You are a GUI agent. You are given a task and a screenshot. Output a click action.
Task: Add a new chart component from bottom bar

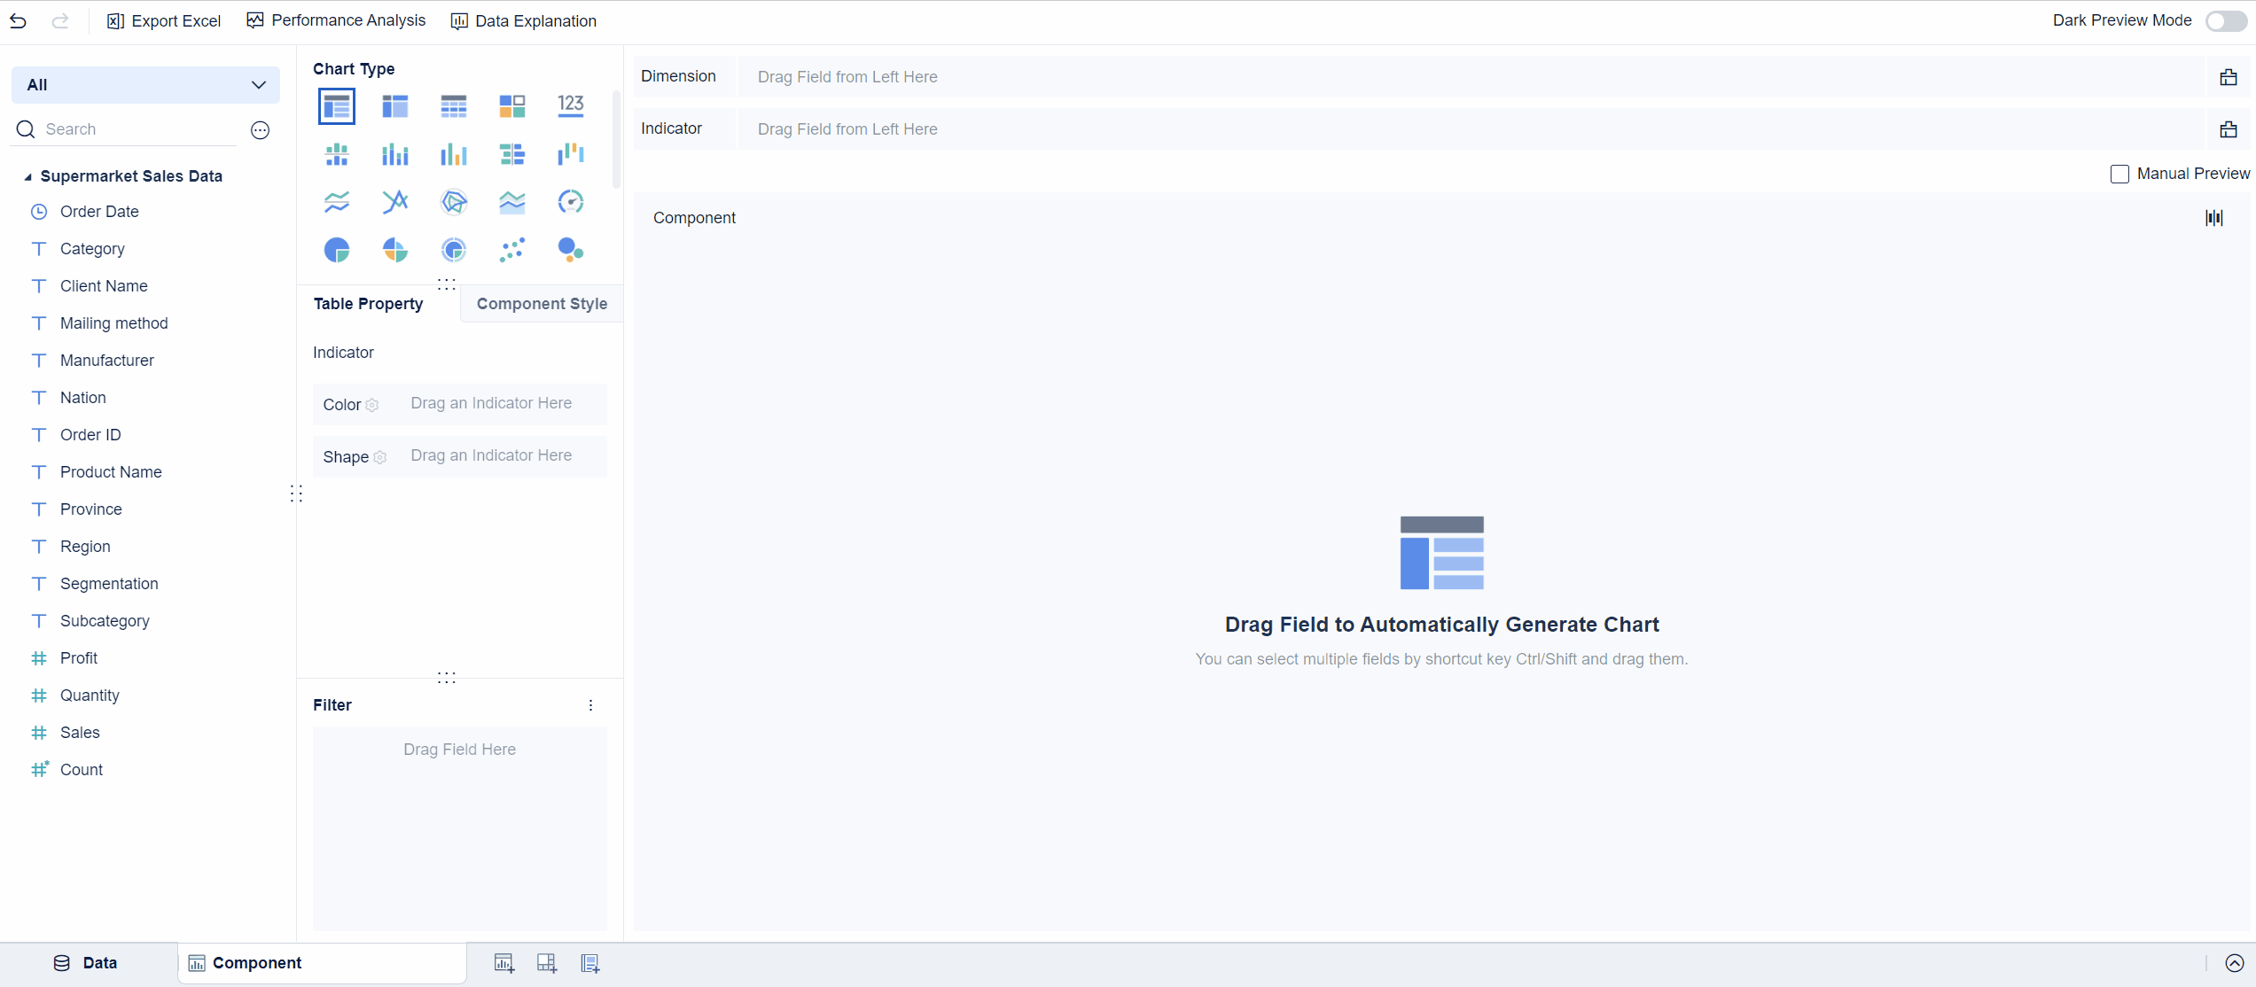coord(504,963)
